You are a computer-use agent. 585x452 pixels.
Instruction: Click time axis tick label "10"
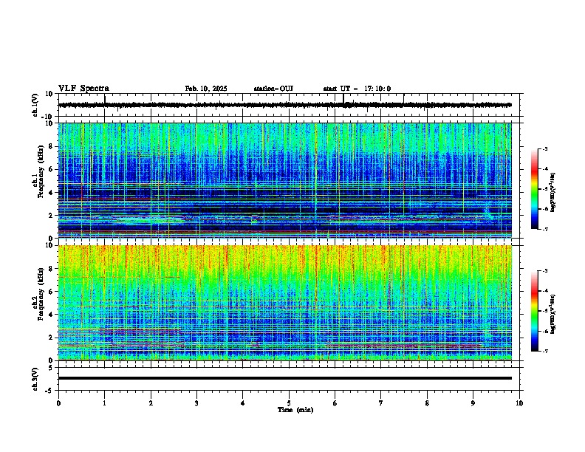pos(519,403)
